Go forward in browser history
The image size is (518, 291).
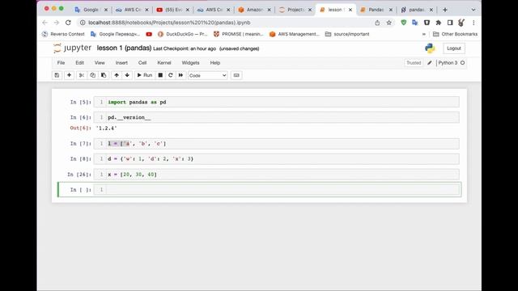click(x=57, y=23)
